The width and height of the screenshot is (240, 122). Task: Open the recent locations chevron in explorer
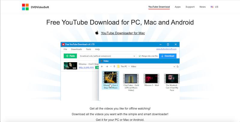(111, 66)
